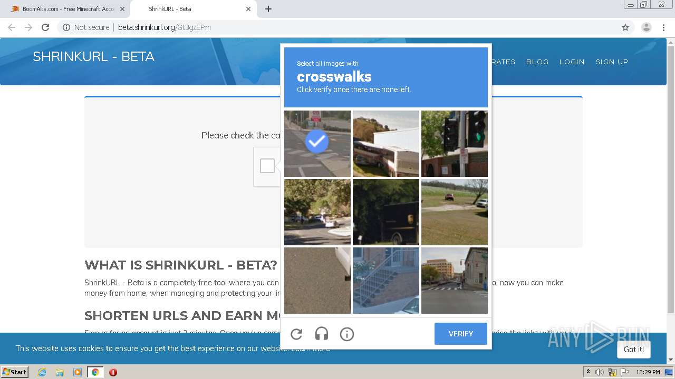The image size is (675, 379).
Task: Open media player taskbar icon
Action: point(77,372)
